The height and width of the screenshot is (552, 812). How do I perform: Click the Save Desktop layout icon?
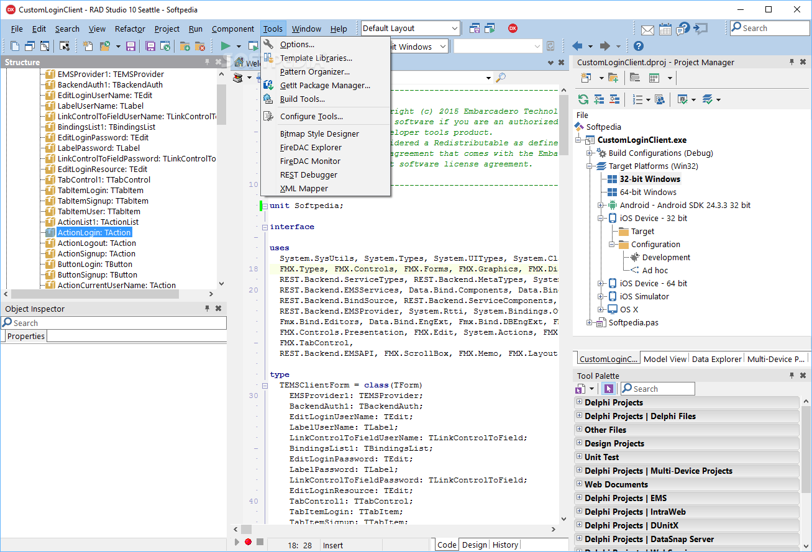(x=475, y=28)
